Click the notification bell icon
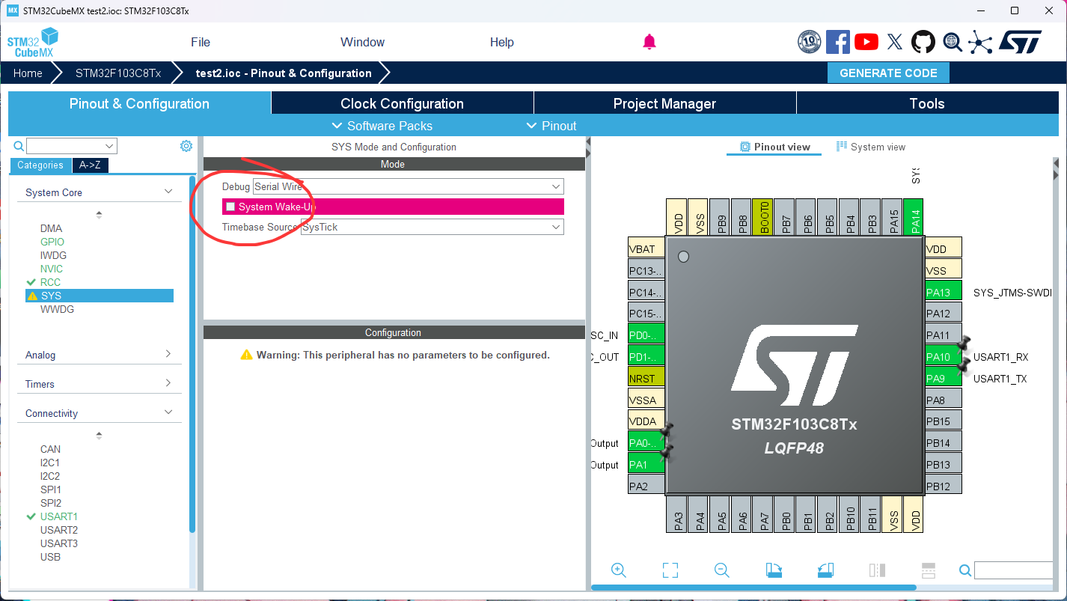Viewport: 1067px width, 601px height. point(649,42)
